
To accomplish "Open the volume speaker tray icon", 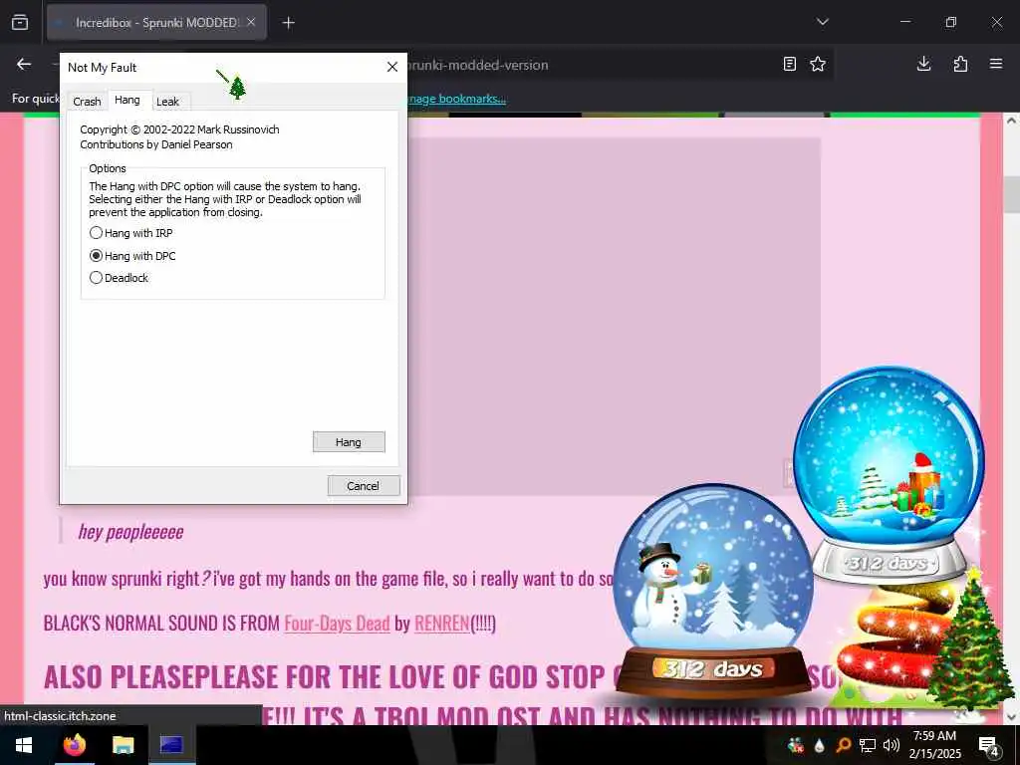I will (x=892, y=745).
